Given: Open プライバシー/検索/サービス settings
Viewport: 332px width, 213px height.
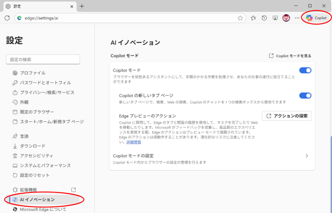Looking at the screenshot, I should coord(43,93).
